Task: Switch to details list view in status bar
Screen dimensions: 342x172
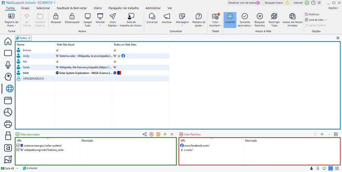Action: click(331, 168)
